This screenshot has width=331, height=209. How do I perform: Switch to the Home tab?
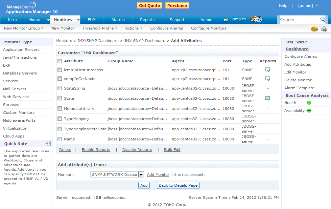coord(35,20)
